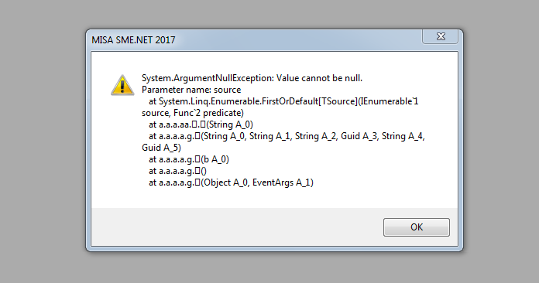The width and height of the screenshot is (539, 283).
Task: Click the yellow warning triangle icon
Action: tap(122, 85)
